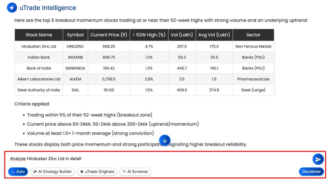Image resolution: width=329 pixels, height=184 pixels.
Task: Click the Pharmaceuticals sector cell
Action: pyautogui.click(x=253, y=79)
